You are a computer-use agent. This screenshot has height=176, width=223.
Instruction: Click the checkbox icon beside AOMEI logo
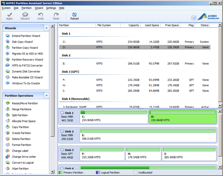[x=194, y=18]
